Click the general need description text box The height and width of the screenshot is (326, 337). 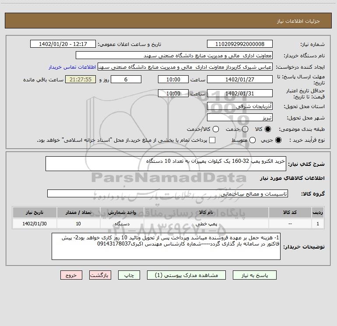click(166, 164)
